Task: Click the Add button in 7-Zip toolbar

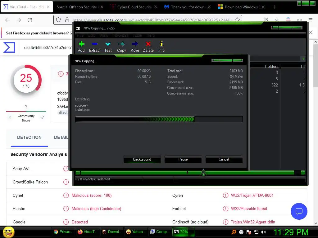Action: 81,47
